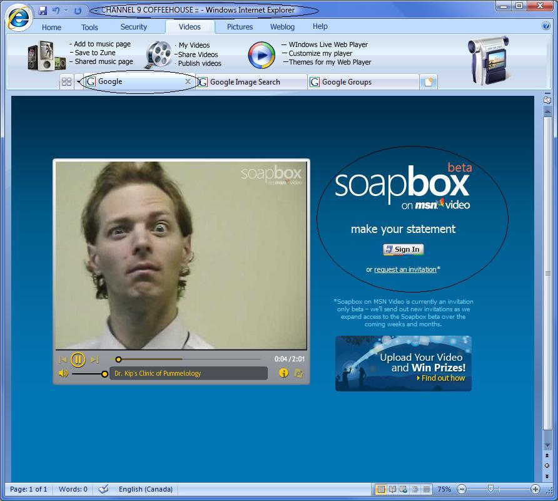Click Page: 1 of 1 in status bar
The width and height of the screenshot is (558, 501).
click(x=29, y=489)
